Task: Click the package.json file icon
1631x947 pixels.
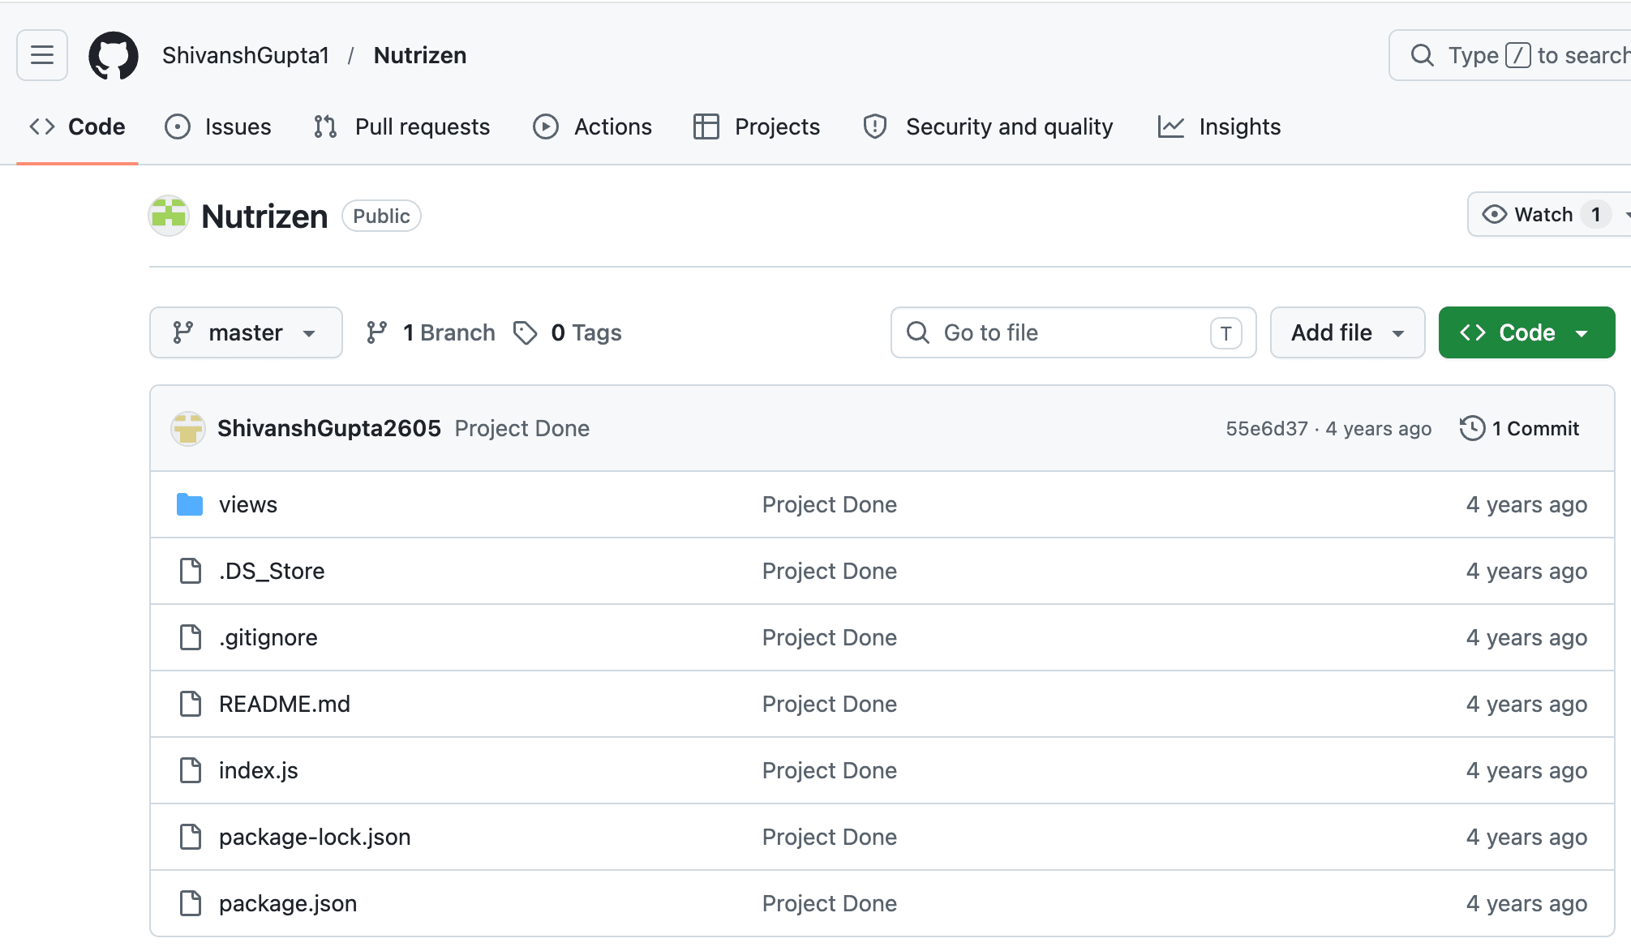Action: tap(191, 903)
